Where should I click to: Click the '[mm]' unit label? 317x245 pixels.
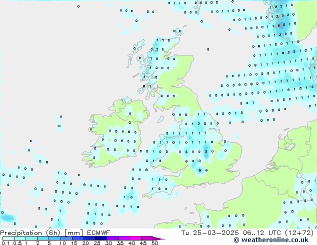pyautogui.click(x=73, y=233)
